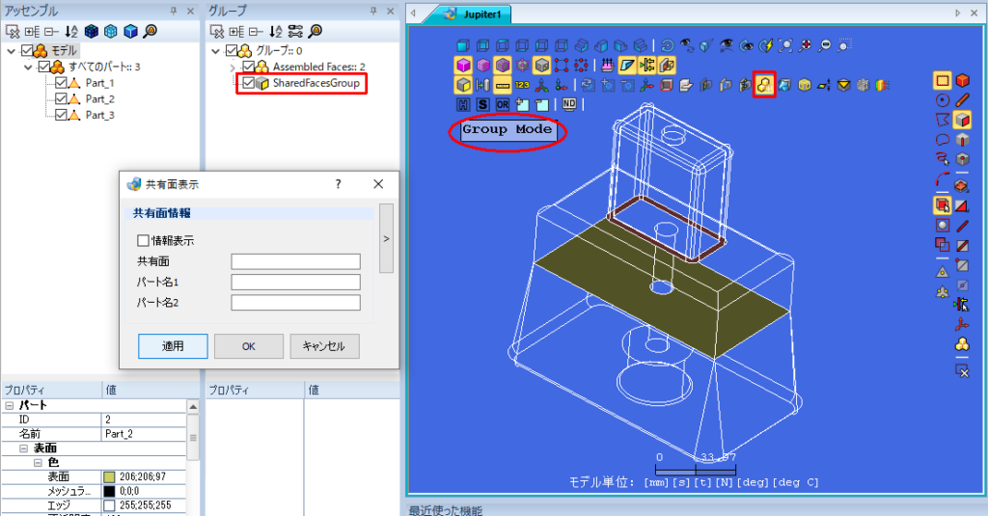Image resolution: width=988 pixels, height=516 pixels.
Task: Click the sort icon in Assembly panel toolbar
Action: pyautogui.click(x=71, y=31)
